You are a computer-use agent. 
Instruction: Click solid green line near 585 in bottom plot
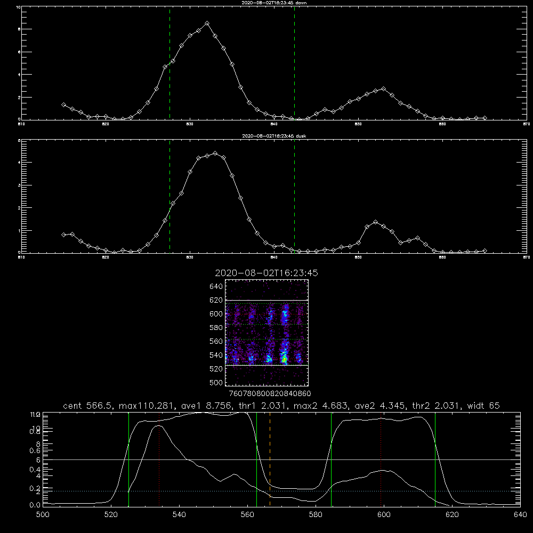coord(331,459)
